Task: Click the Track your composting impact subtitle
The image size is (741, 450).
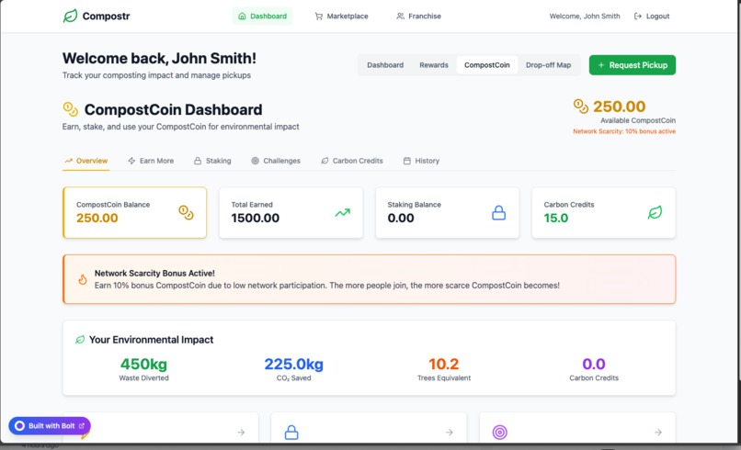Action: tap(156, 75)
